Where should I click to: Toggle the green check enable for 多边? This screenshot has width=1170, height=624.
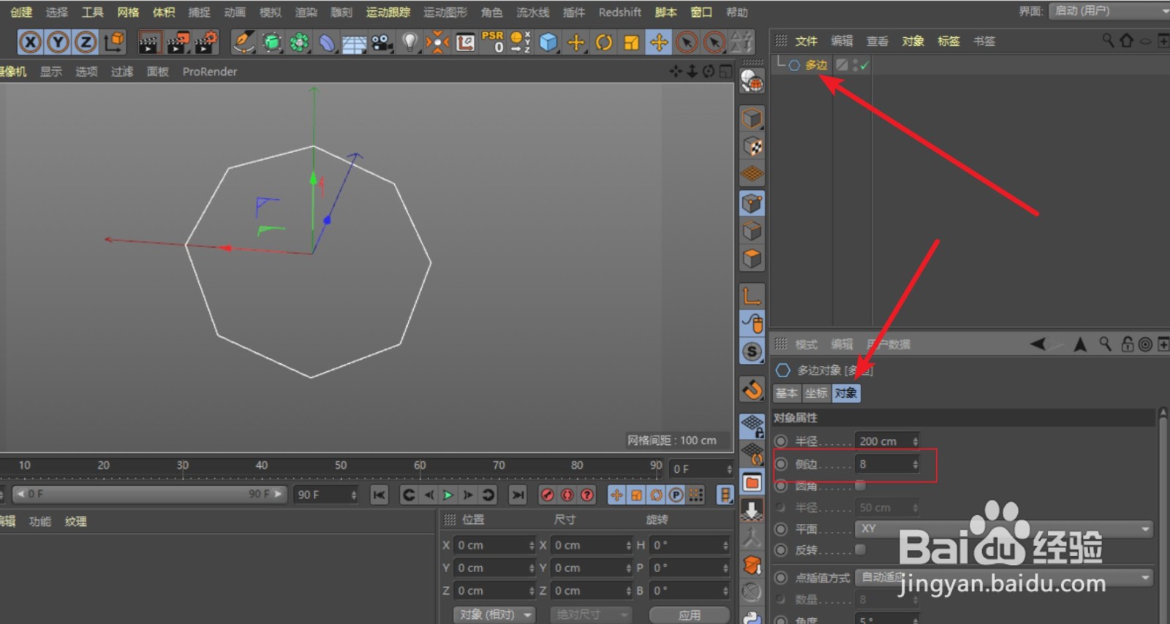click(865, 65)
